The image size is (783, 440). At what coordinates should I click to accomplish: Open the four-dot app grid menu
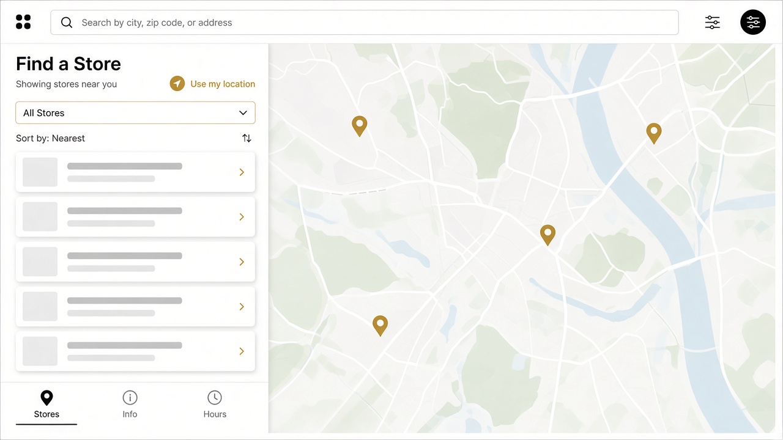coord(23,23)
